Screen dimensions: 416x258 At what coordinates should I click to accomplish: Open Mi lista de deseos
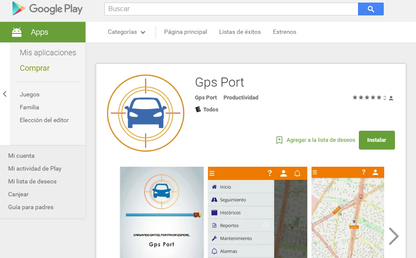[32, 181]
